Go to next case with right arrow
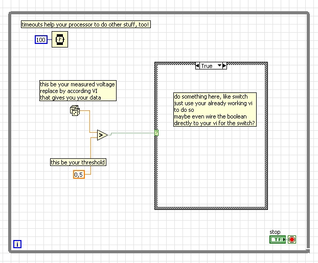The image size is (318, 263). click(x=225, y=66)
